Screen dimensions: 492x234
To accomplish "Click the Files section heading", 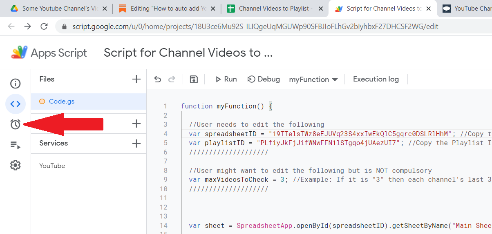I will pos(47,79).
